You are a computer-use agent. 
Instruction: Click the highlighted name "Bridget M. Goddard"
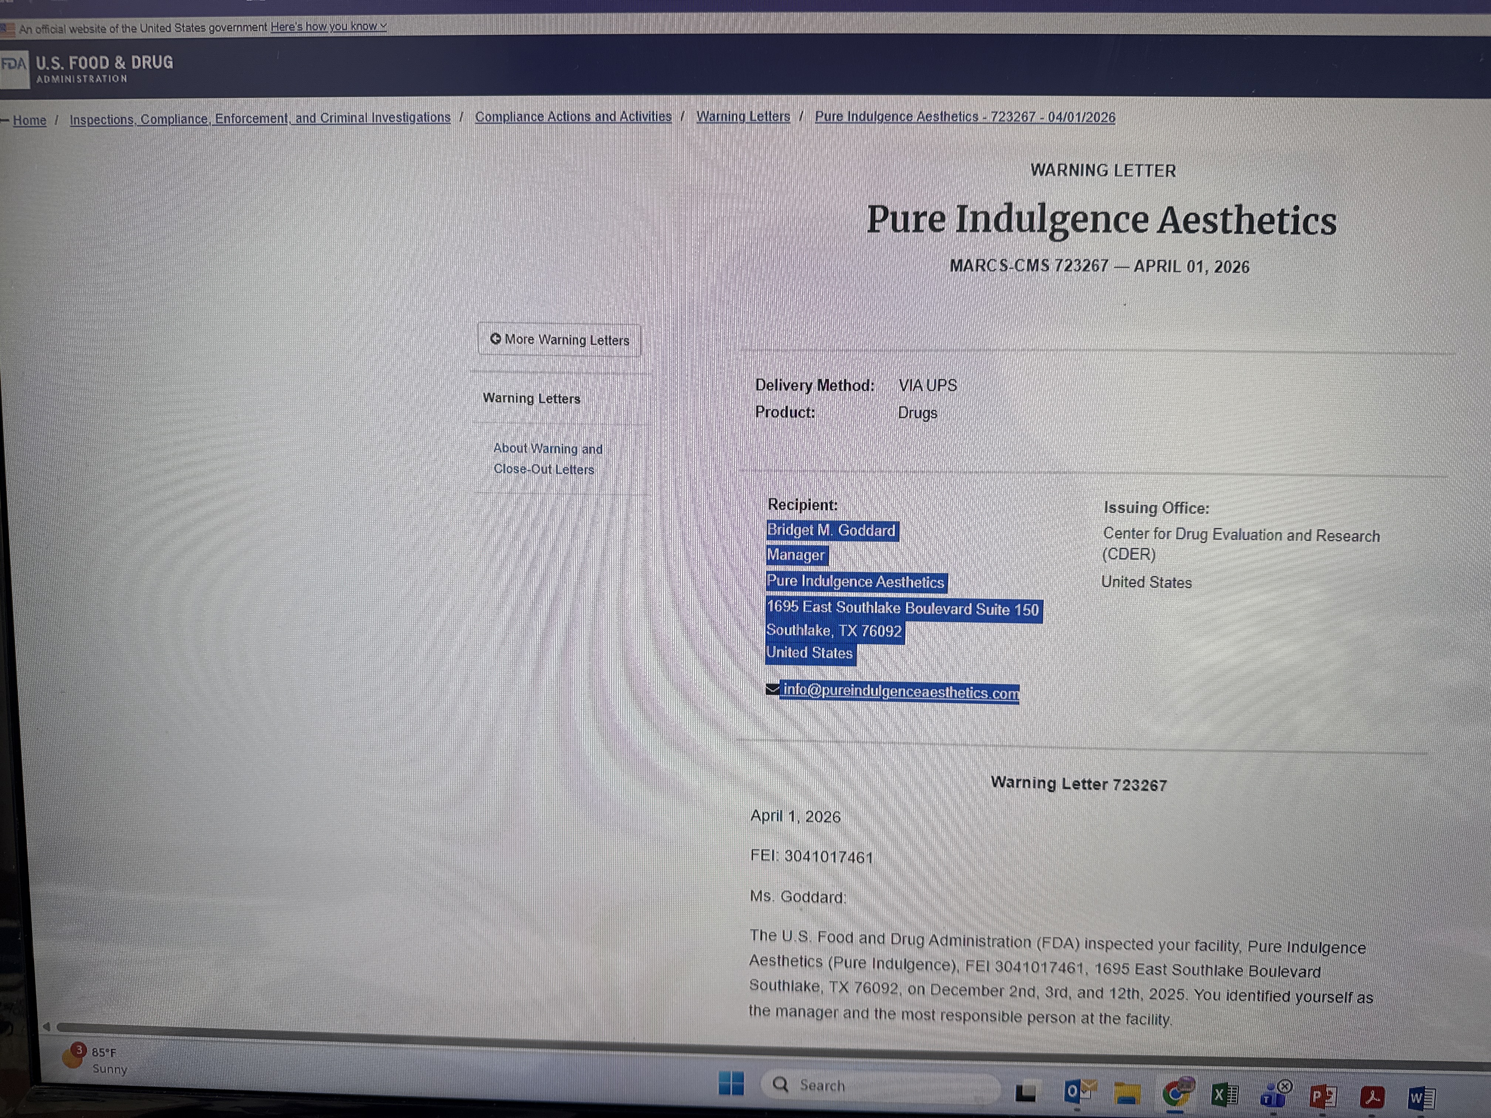(832, 531)
